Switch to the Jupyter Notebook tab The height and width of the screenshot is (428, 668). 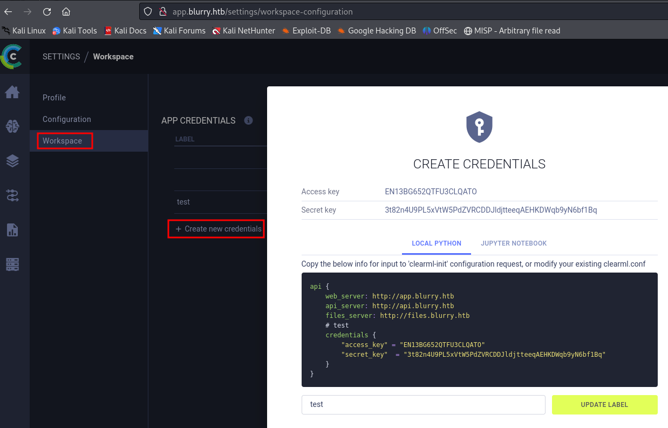point(513,243)
